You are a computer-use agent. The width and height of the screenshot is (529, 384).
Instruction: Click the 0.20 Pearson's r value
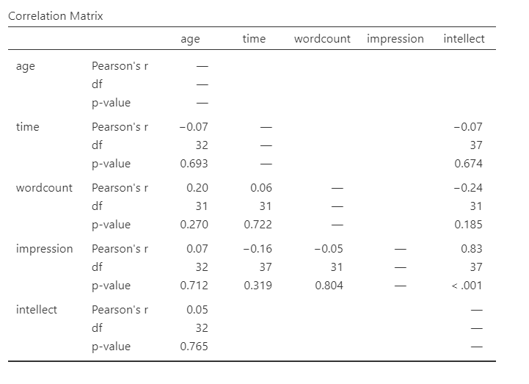click(x=197, y=188)
